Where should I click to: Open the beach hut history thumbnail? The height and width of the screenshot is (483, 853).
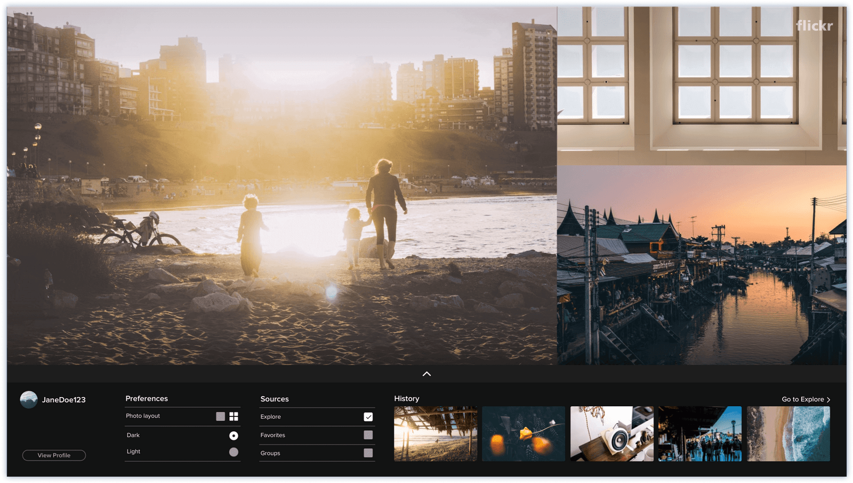point(436,433)
